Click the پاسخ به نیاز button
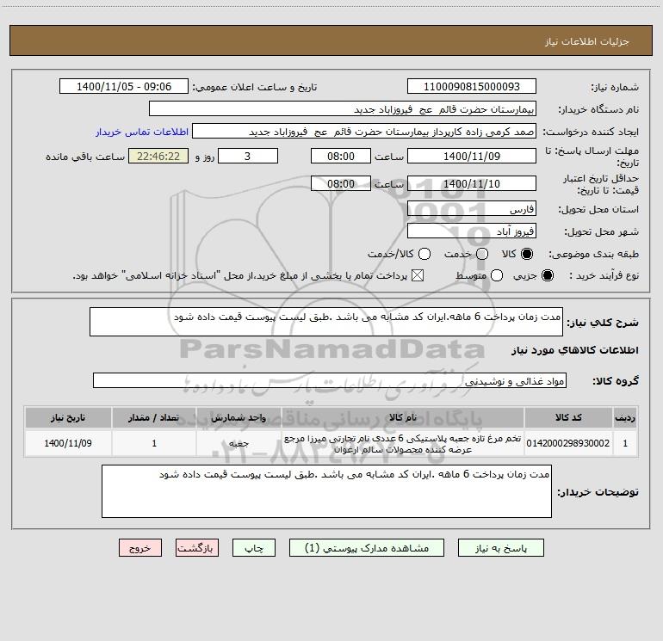The image size is (663, 641). coord(500,548)
